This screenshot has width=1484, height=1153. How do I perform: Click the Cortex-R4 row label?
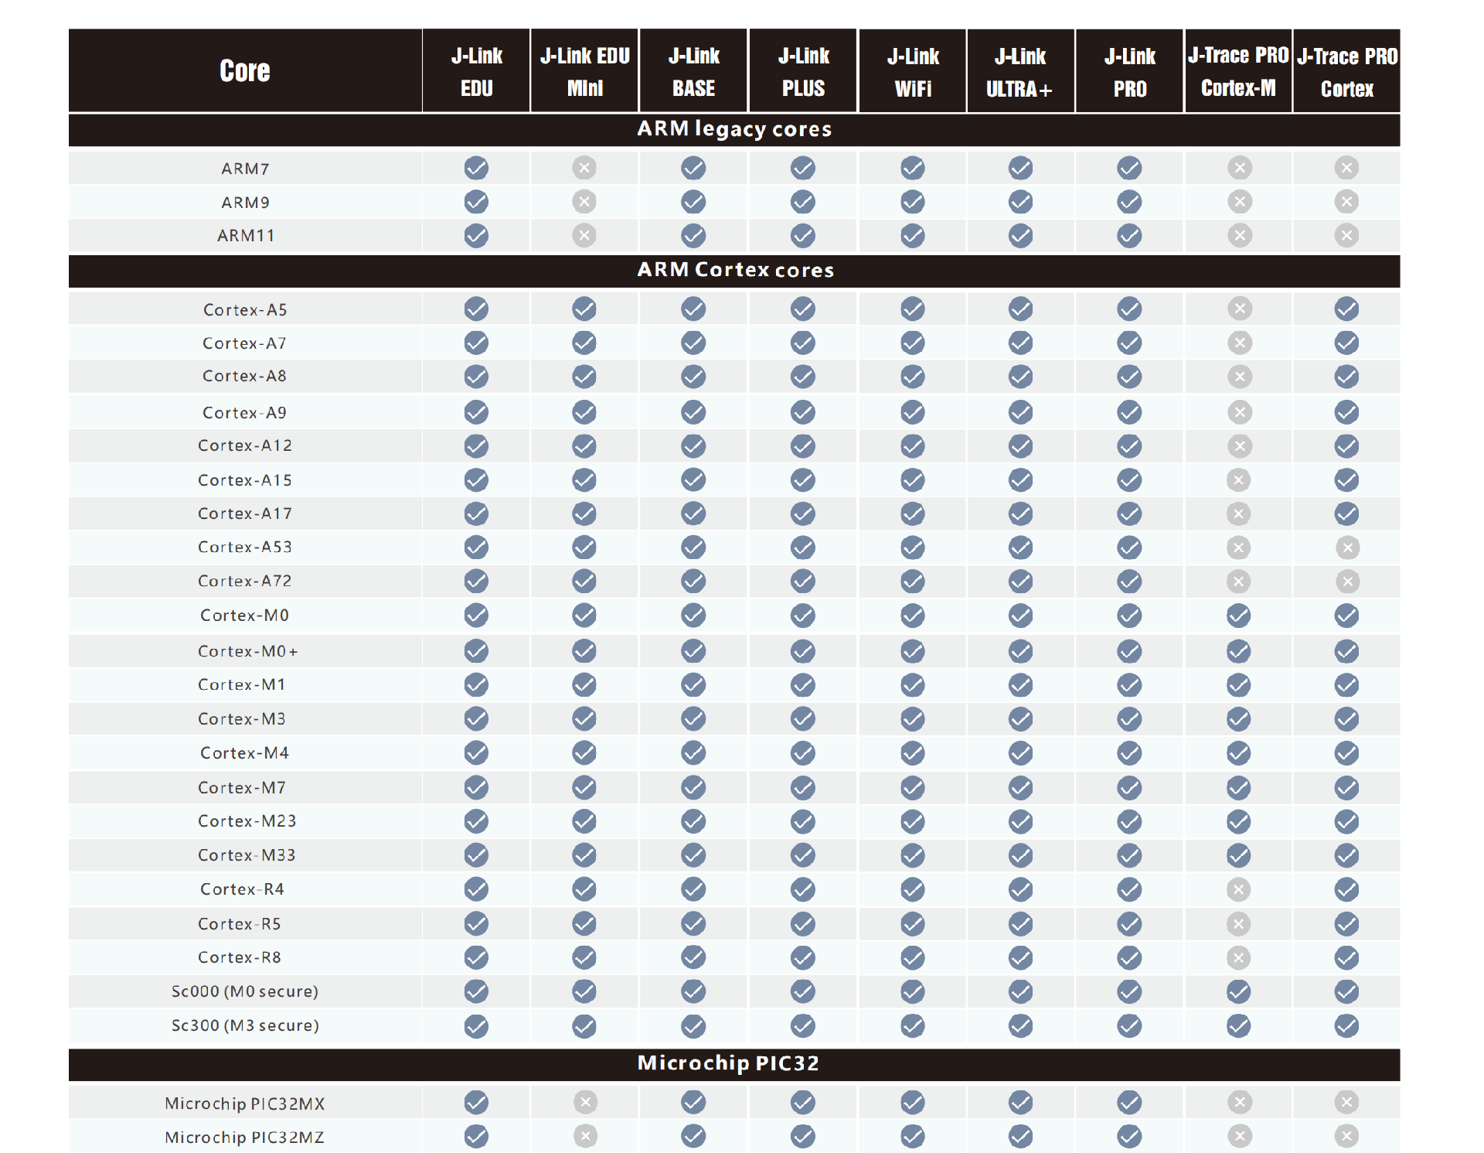click(x=242, y=889)
